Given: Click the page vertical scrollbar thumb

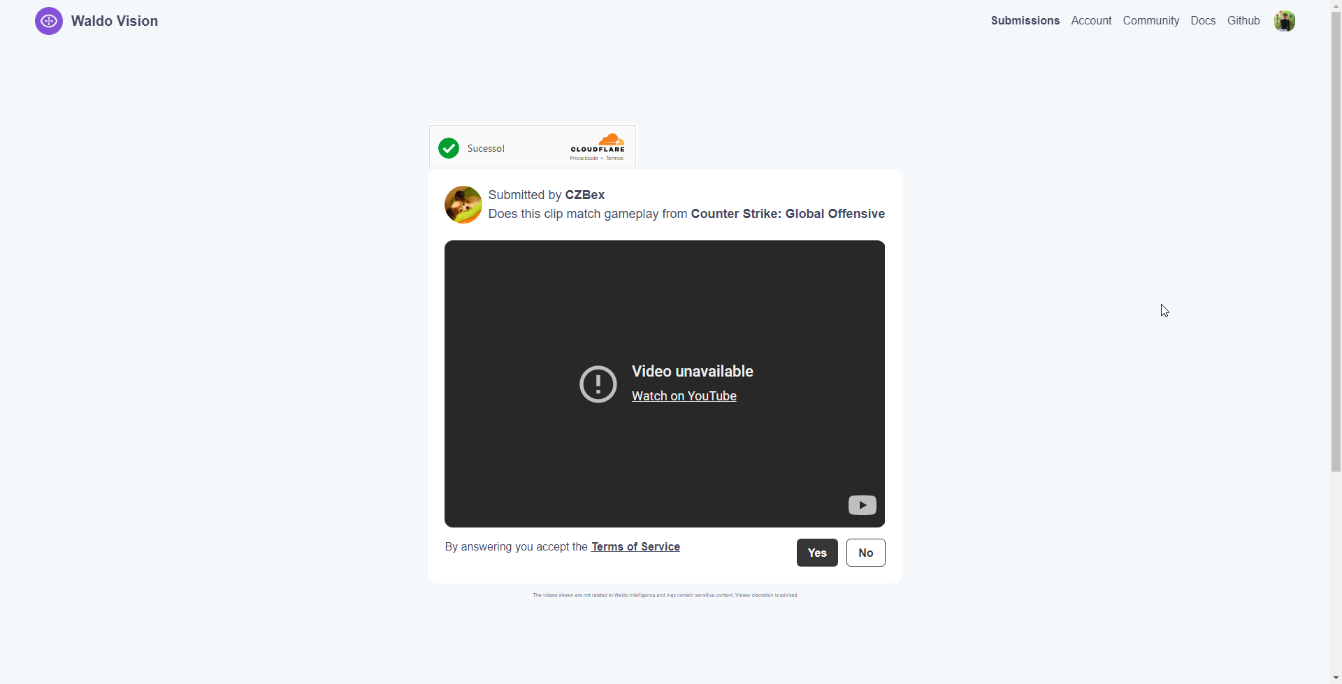Looking at the screenshot, I should click(1336, 241).
